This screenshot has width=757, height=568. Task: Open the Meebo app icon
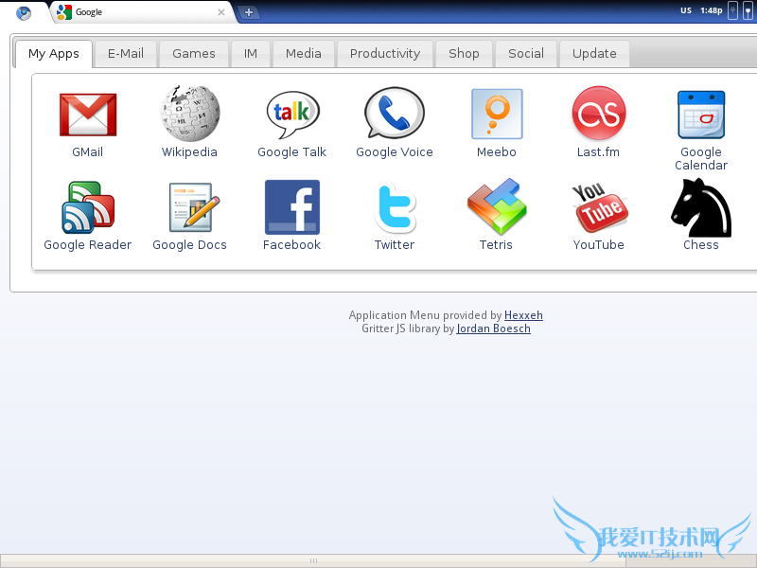pos(497,114)
